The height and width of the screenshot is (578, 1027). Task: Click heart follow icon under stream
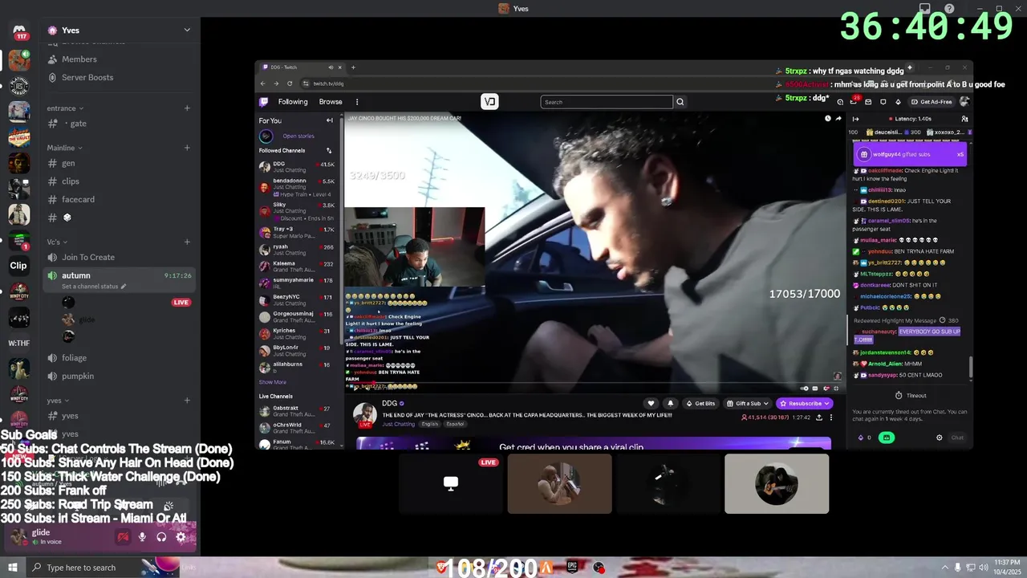(x=651, y=403)
